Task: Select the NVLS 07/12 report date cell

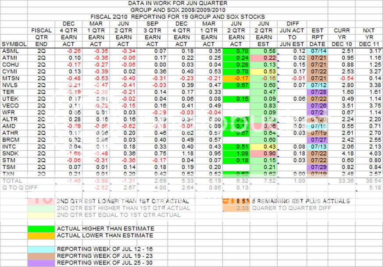Action: [317, 85]
